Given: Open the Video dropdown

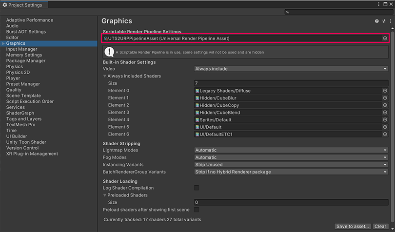Looking at the screenshot, I should (291, 69).
